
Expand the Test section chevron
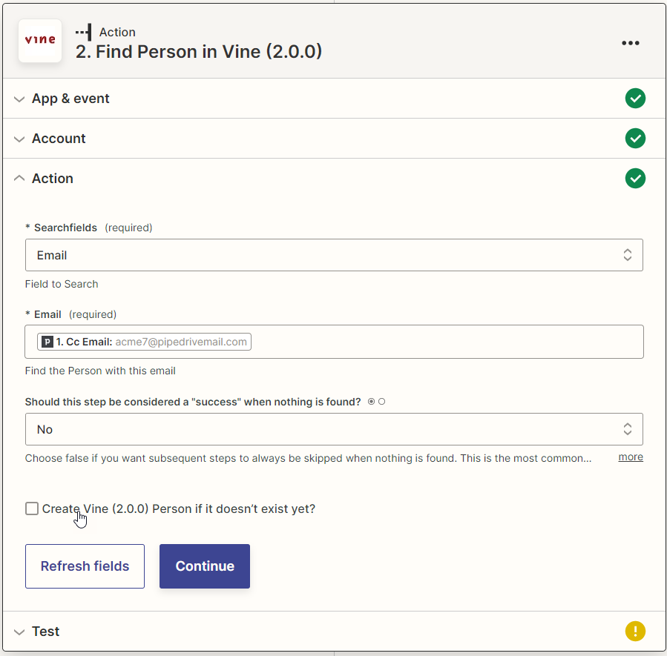(x=19, y=632)
